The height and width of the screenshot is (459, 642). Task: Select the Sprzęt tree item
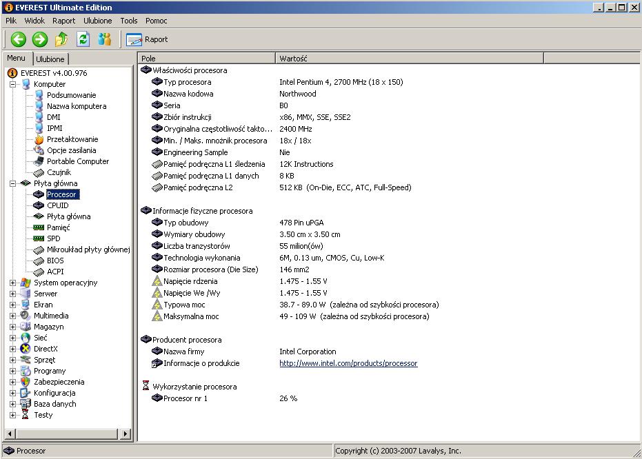[x=44, y=360]
